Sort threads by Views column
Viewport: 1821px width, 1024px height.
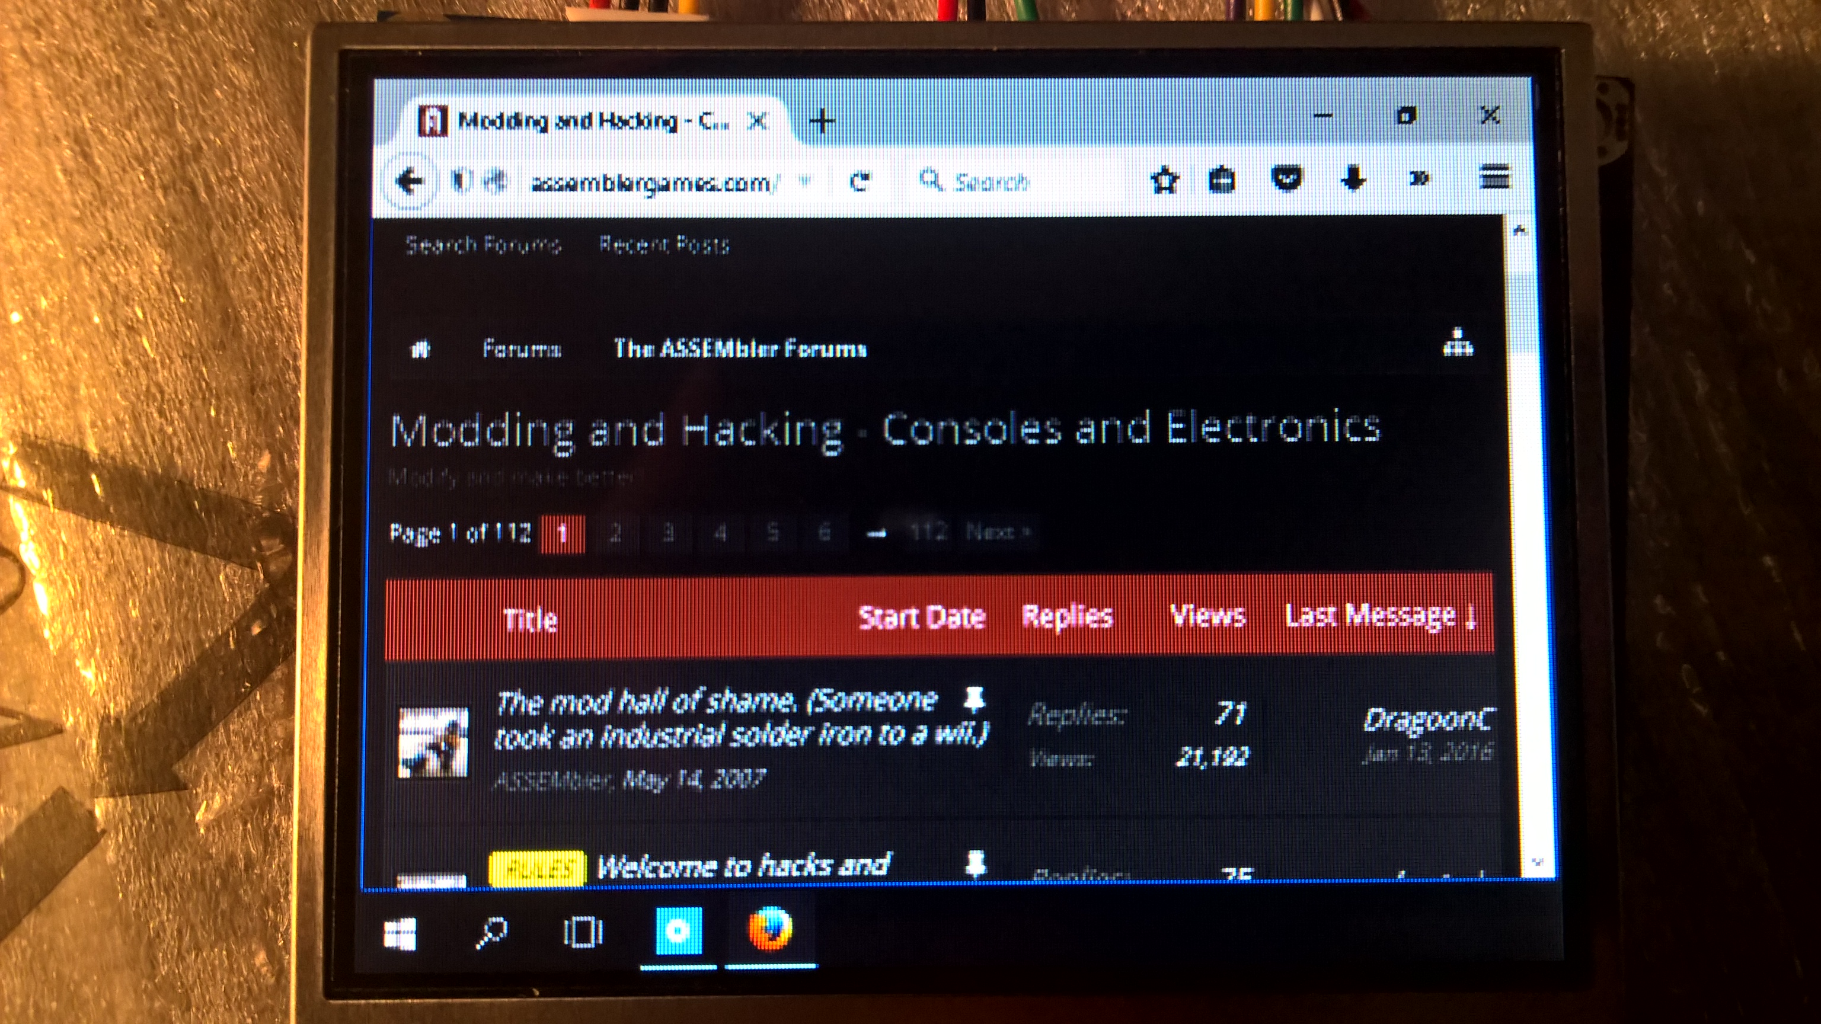(1207, 616)
